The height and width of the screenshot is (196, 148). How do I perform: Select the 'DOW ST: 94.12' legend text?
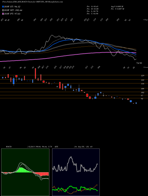coord(12,7)
